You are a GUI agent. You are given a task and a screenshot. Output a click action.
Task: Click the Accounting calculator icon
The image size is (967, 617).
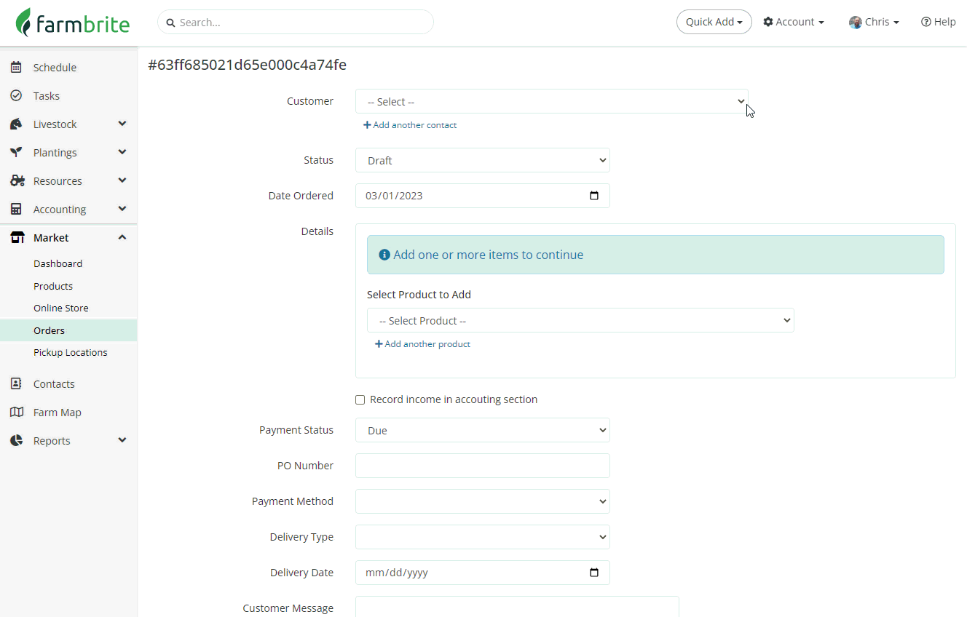[16, 210]
